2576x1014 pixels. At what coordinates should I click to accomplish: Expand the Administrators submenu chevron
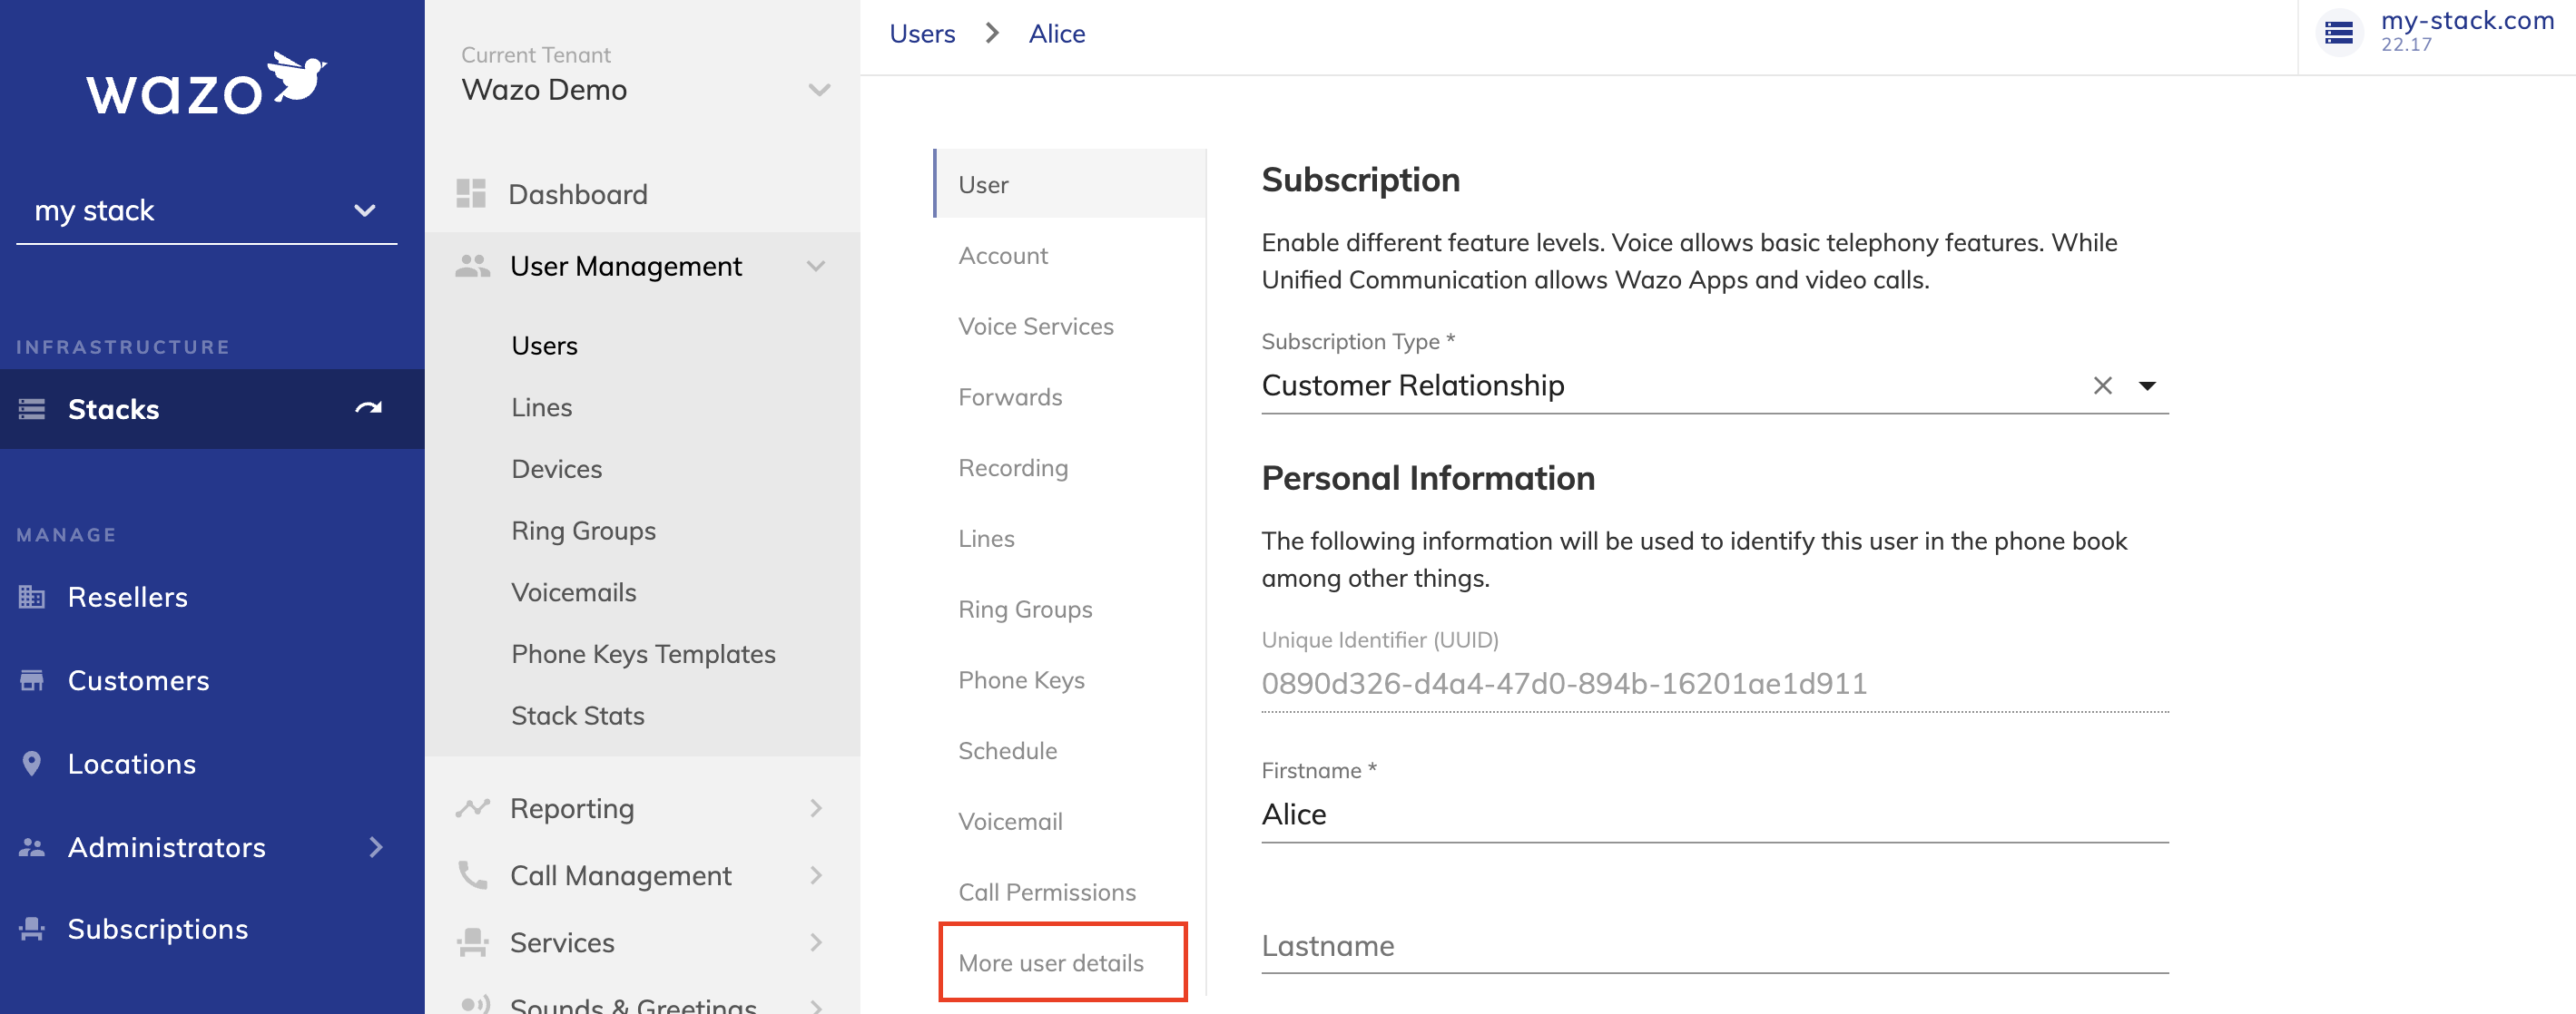[x=376, y=847]
